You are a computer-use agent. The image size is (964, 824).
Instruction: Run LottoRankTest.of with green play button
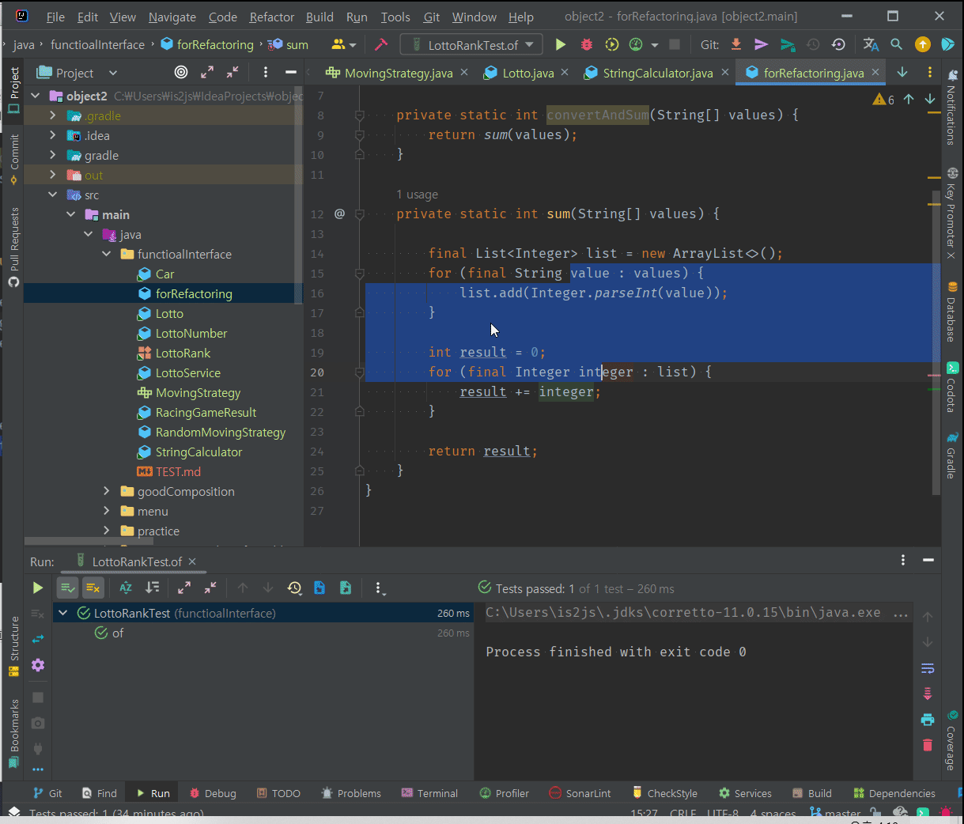click(561, 45)
